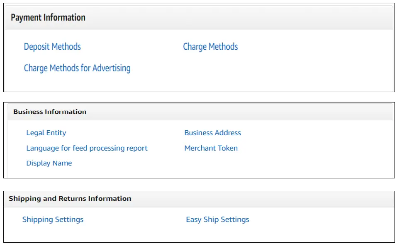Screen dimensions: 397x246
Task: Click the Shipping and Returns Information header
Action: click(x=71, y=198)
